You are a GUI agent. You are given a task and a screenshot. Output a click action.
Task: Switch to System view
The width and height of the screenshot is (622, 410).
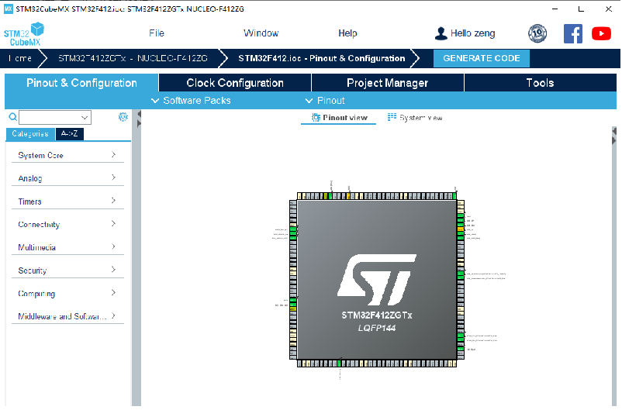point(415,118)
